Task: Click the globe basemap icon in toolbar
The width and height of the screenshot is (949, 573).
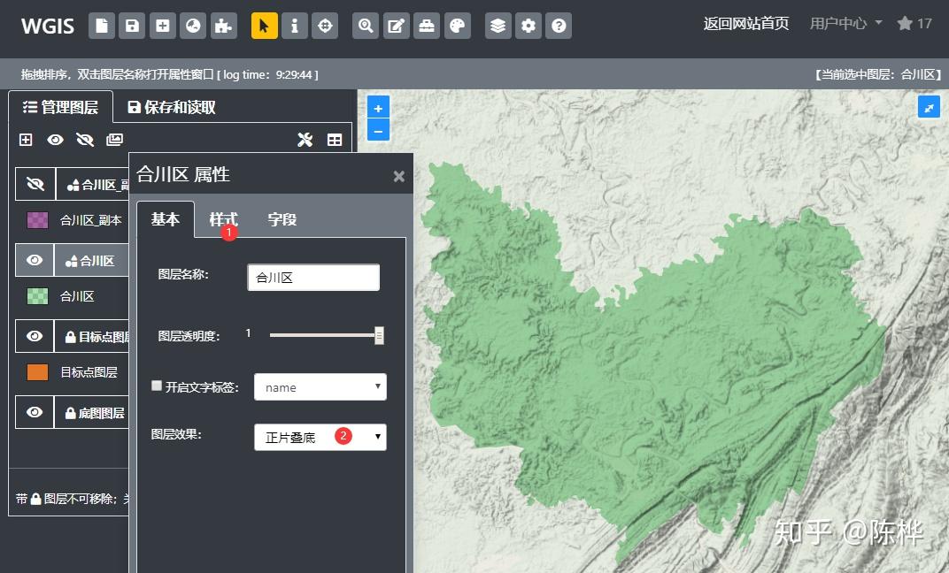Action: click(x=193, y=26)
